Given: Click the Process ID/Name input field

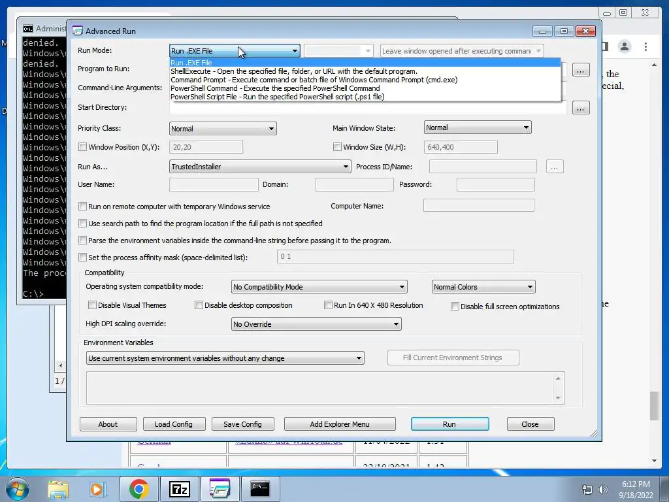Looking at the screenshot, I should click(x=483, y=167).
